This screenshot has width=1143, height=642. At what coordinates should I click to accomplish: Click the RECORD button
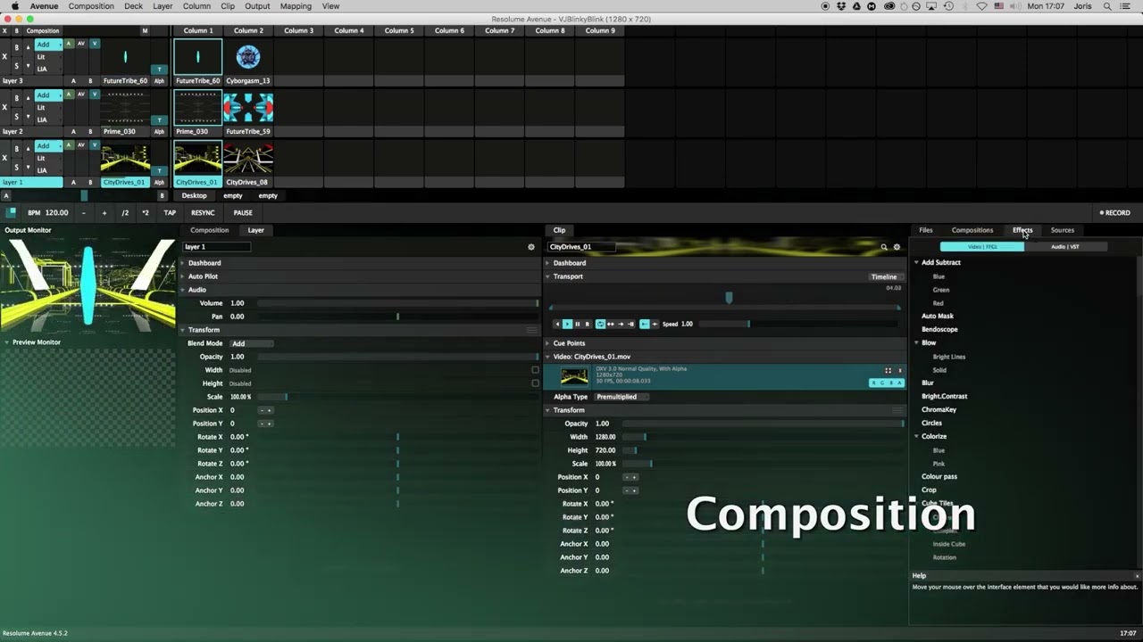point(1115,213)
